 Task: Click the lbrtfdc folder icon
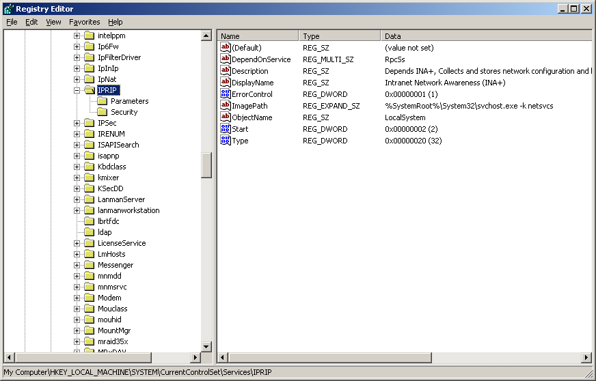(x=90, y=221)
